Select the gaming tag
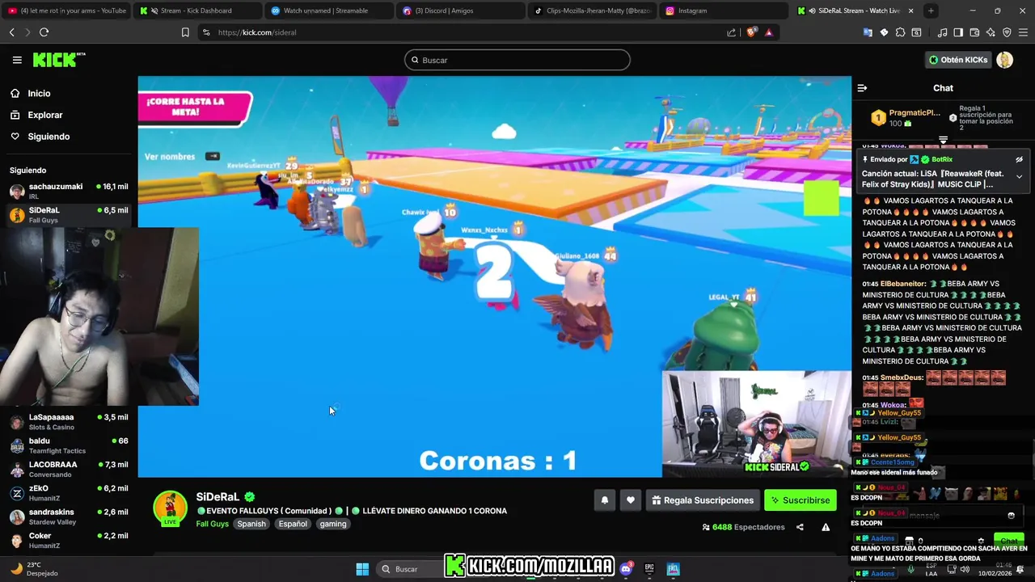This screenshot has width=1035, height=582. [332, 524]
